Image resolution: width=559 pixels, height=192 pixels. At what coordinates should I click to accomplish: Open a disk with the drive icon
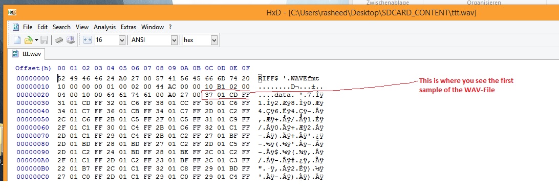click(x=71, y=40)
